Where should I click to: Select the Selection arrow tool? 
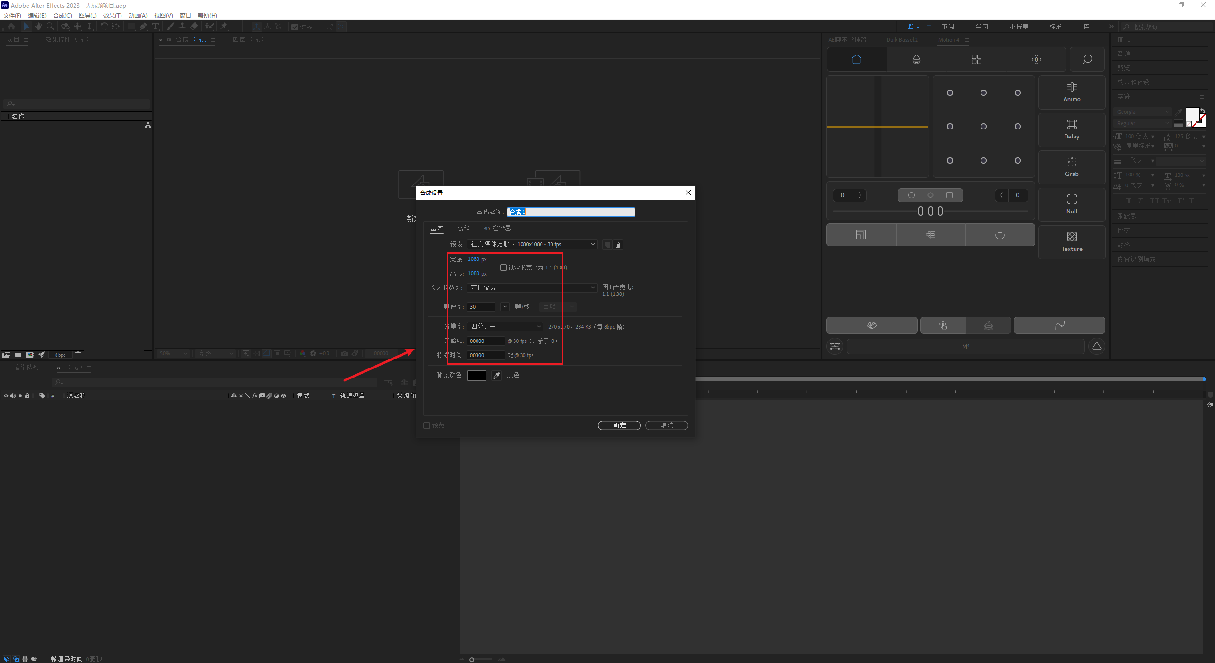27,27
